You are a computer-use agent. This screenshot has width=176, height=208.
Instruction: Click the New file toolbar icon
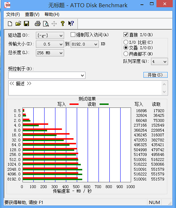tap(10, 24)
